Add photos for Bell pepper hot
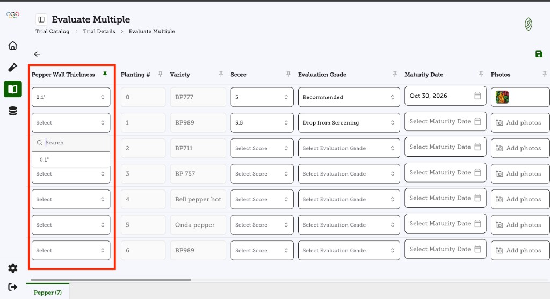 [x=520, y=199]
